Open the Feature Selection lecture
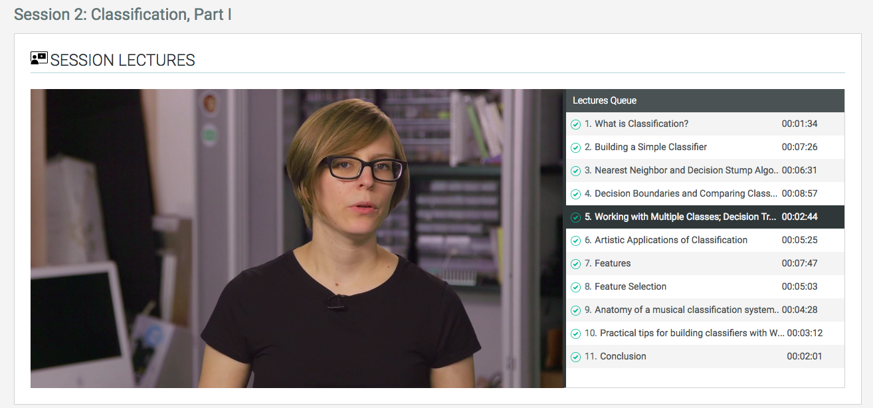Viewport: 873px width, 408px height. pos(630,286)
